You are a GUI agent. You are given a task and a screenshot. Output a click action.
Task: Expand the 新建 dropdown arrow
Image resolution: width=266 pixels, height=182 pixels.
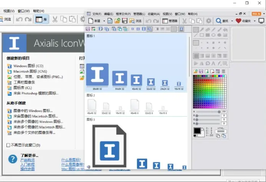pos(104,21)
